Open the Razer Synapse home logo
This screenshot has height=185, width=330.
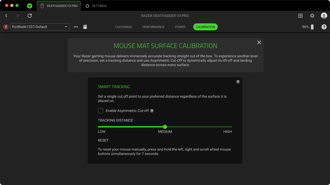point(30,6)
